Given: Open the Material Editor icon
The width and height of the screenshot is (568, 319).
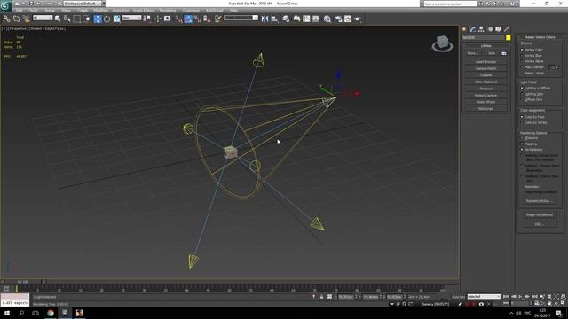Looking at the screenshot, I should (327, 19).
